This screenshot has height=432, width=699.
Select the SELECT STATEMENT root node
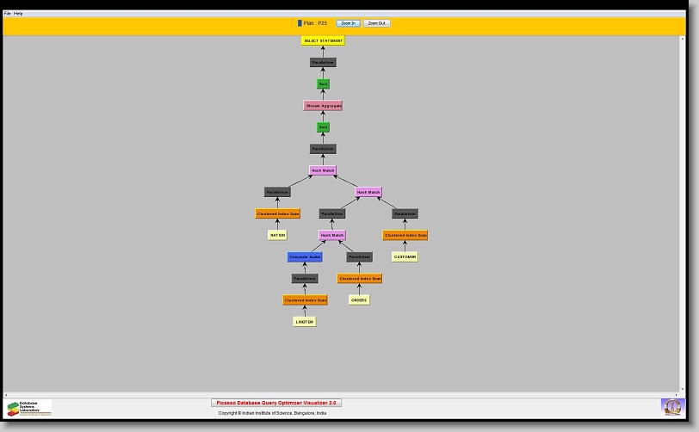[323, 40]
